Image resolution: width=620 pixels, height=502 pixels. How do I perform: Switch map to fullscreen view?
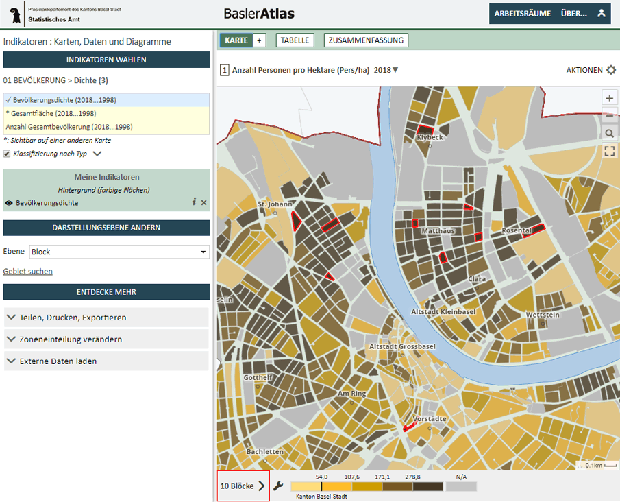pos(609,151)
